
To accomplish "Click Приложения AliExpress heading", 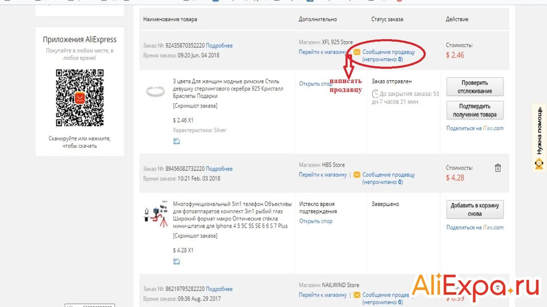I will pyautogui.click(x=80, y=40).
